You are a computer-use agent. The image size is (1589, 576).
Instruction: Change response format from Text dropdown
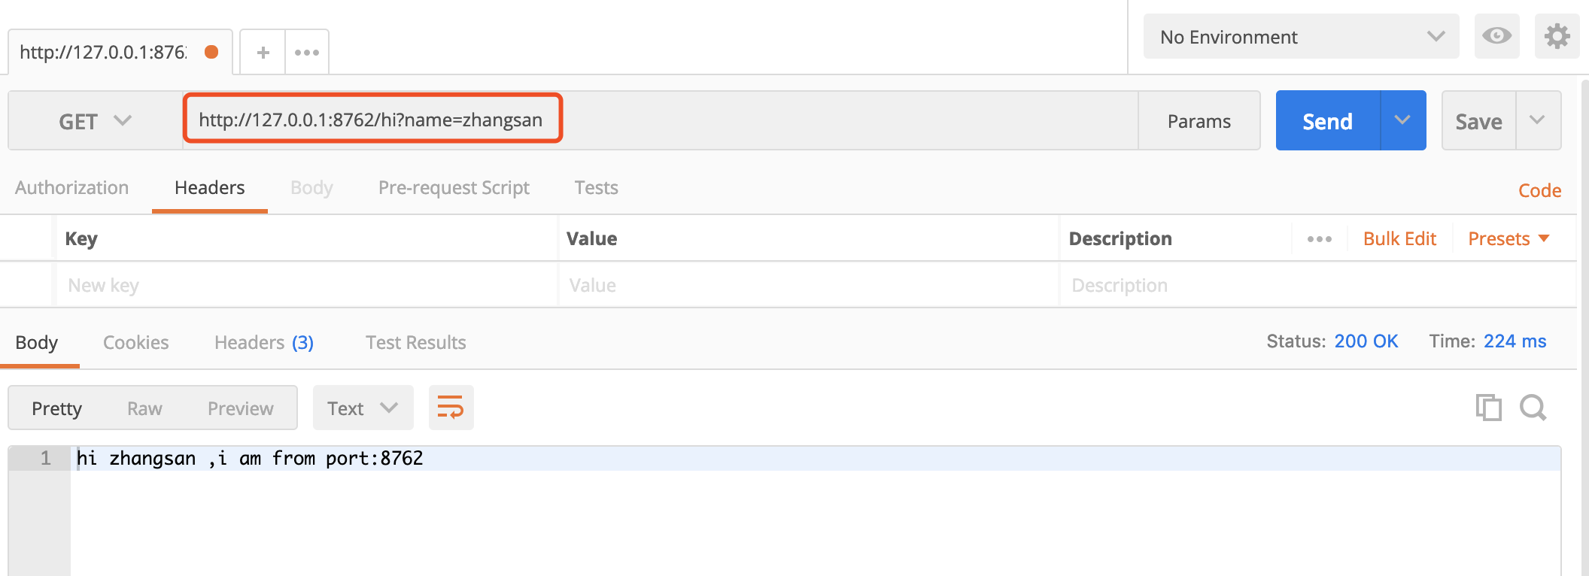click(x=363, y=408)
